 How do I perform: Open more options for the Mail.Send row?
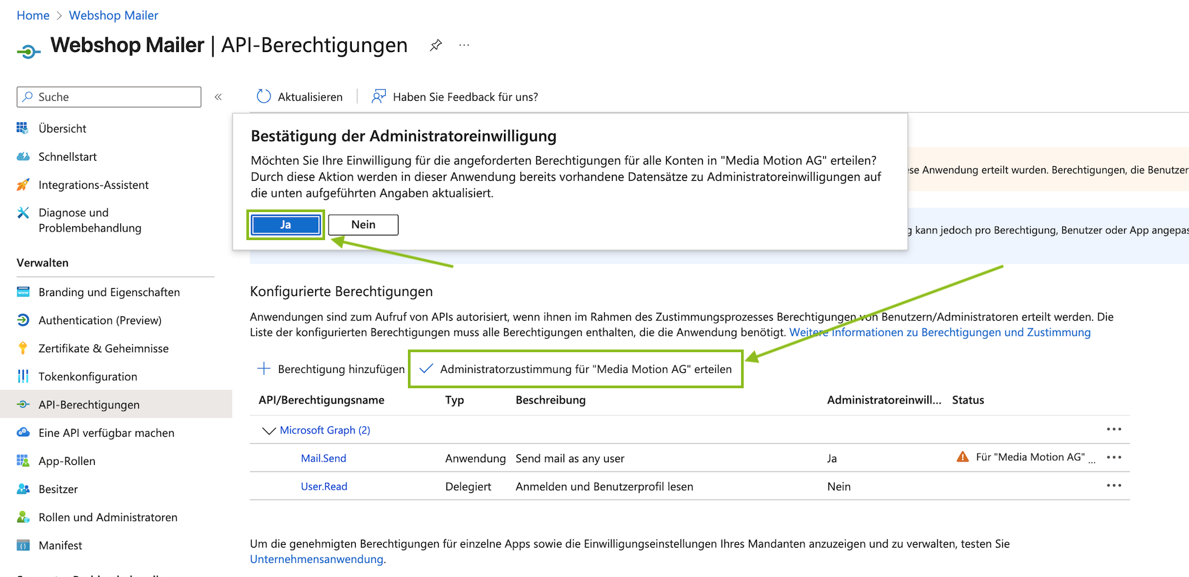1114,458
